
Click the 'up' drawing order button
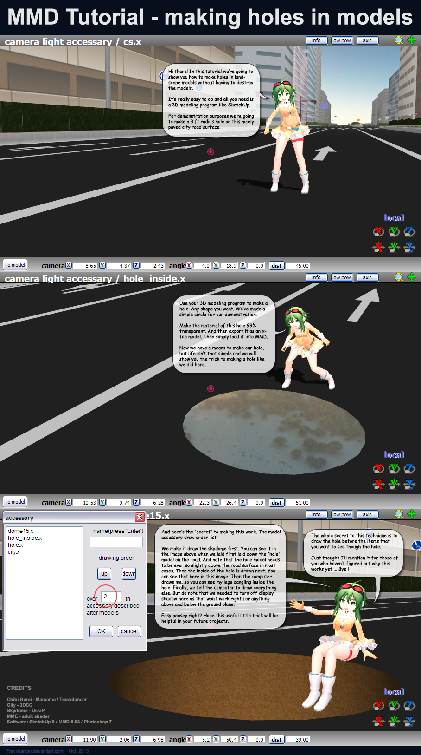click(x=104, y=574)
